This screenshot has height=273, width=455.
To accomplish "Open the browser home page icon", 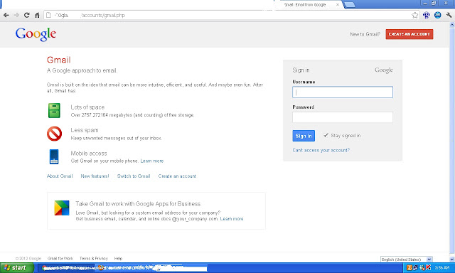I will coord(37,15).
